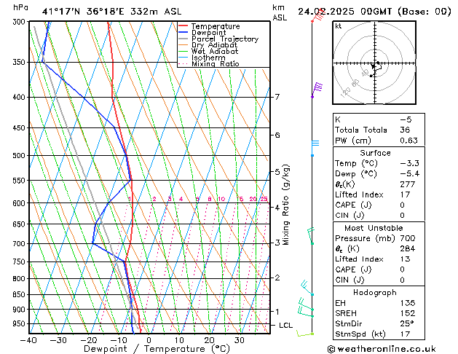Screen dimensions: 458x354
Task: Click the date 24.02.2025 00GMT header
Action: point(344,12)
